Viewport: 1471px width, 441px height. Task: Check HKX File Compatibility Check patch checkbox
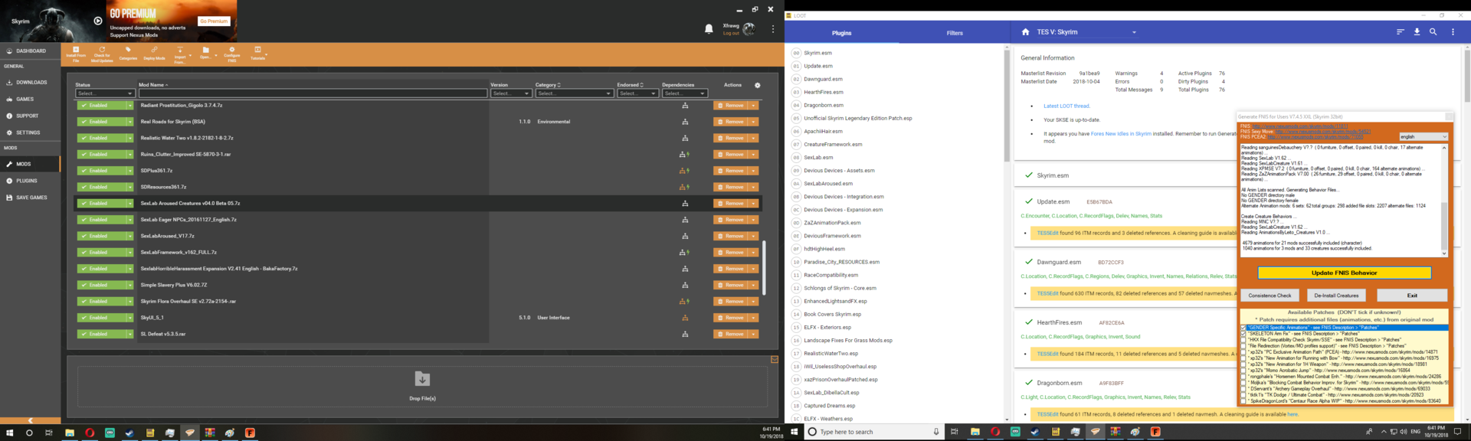(1243, 340)
